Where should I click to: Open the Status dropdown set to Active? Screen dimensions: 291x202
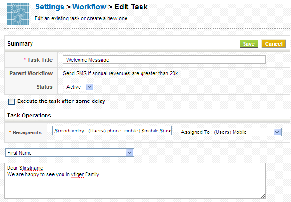click(x=79, y=87)
